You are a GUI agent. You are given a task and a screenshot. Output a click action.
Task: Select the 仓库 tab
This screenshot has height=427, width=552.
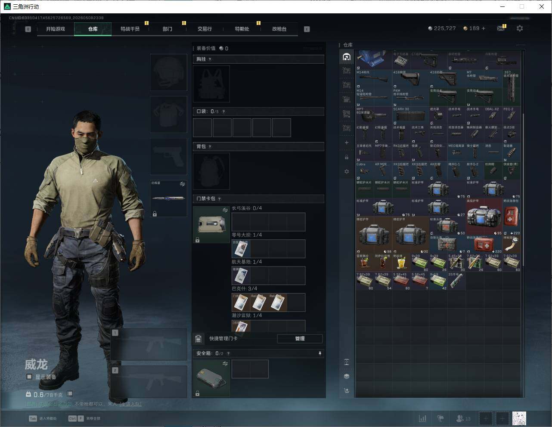(93, 29)
